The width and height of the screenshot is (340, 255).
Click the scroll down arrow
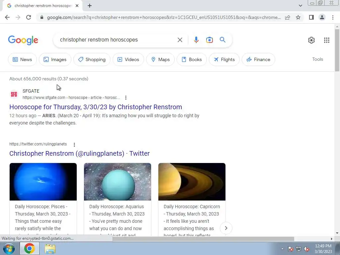coord(337,233)
